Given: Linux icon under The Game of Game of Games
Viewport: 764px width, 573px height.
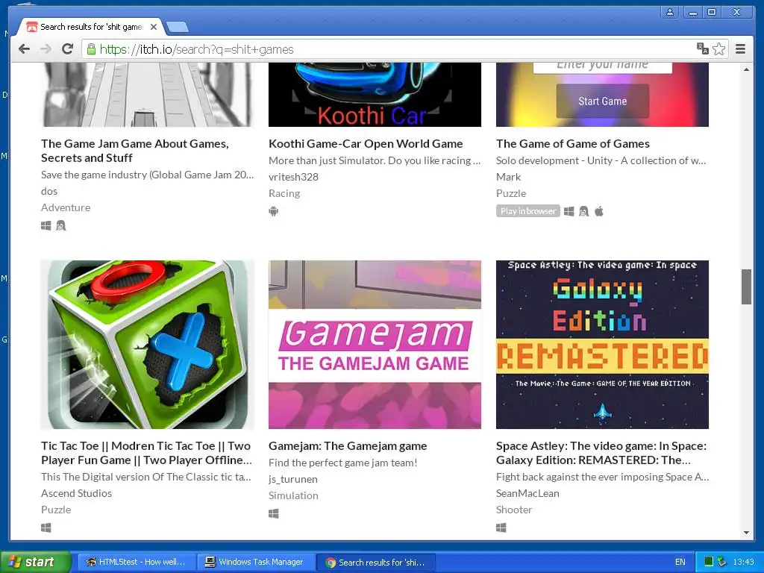Looking at the screenshot, I should (583, 211).
